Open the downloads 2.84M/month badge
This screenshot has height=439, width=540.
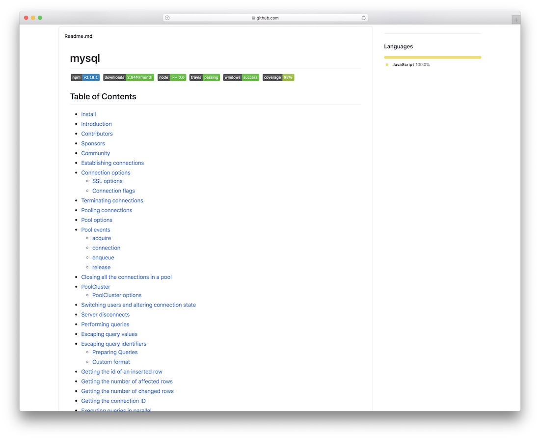click(129, 78)
